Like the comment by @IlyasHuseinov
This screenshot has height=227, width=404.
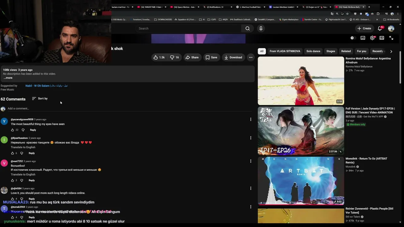[13, 153]
